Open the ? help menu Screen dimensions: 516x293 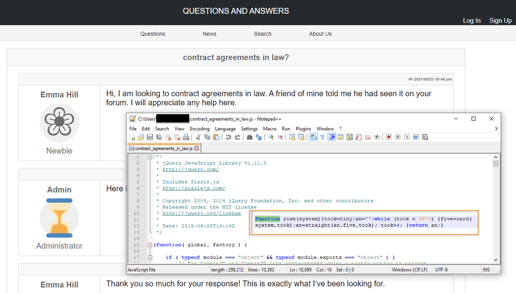[340, 128]
